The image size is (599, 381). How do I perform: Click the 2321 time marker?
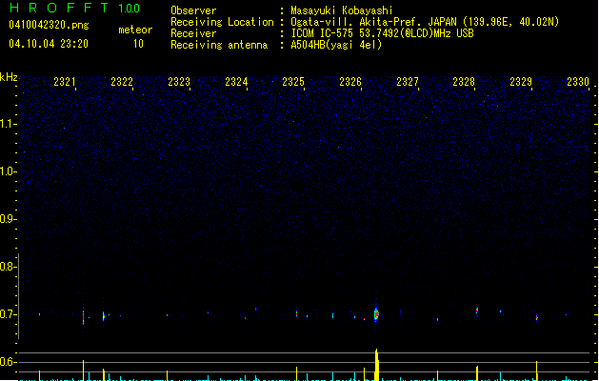(65, 82)
